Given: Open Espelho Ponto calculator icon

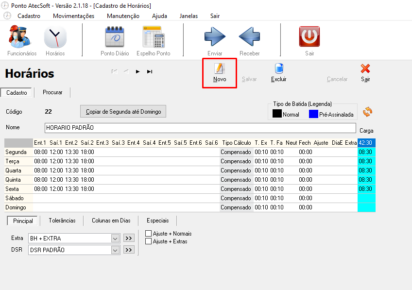Looking at the screenshot, I should coord(154,37).
